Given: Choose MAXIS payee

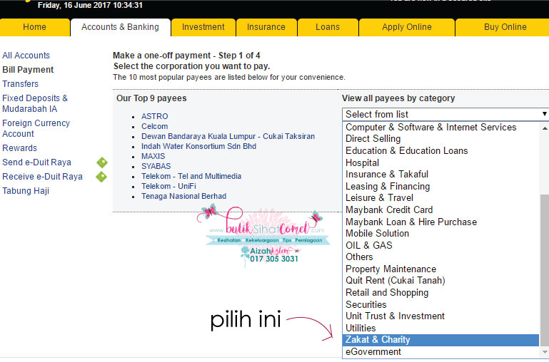Looking at the screenshot, I should point(153,156).
